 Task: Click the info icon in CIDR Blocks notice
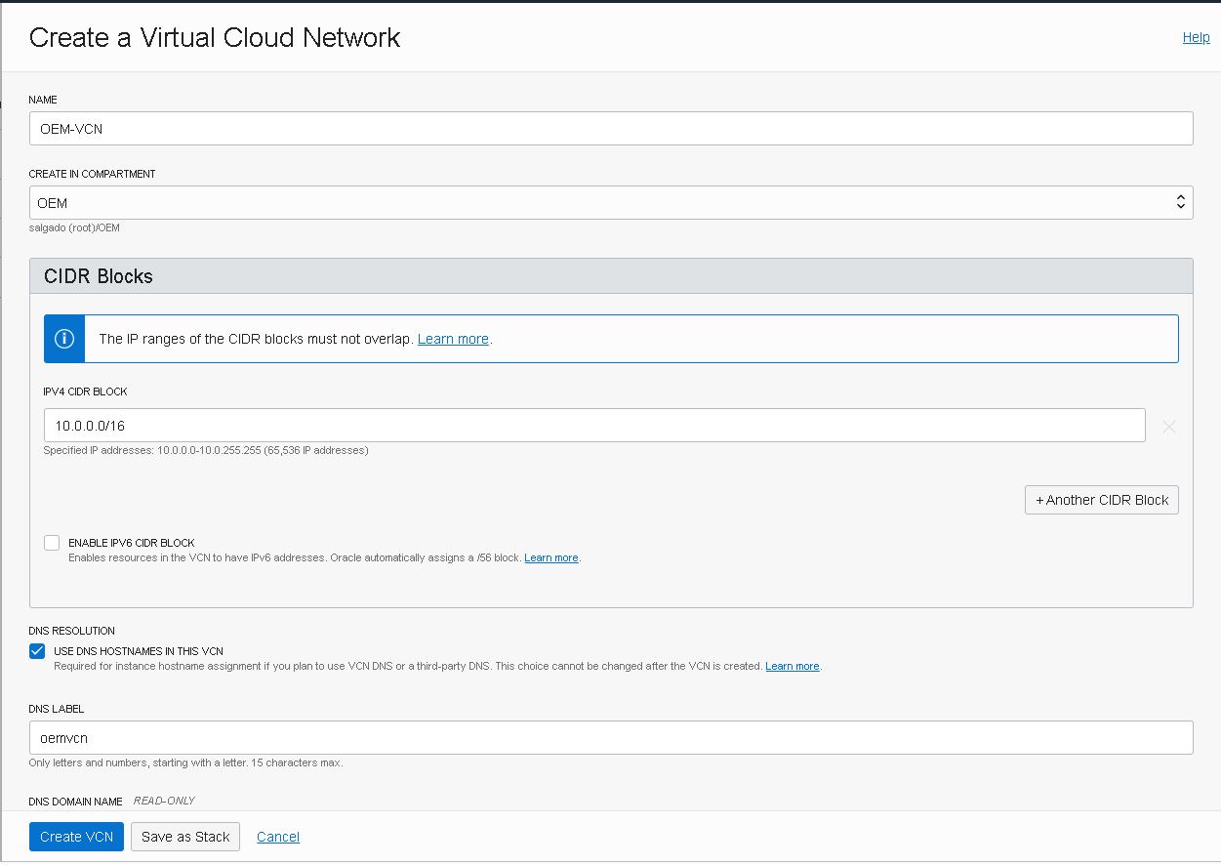63,338
